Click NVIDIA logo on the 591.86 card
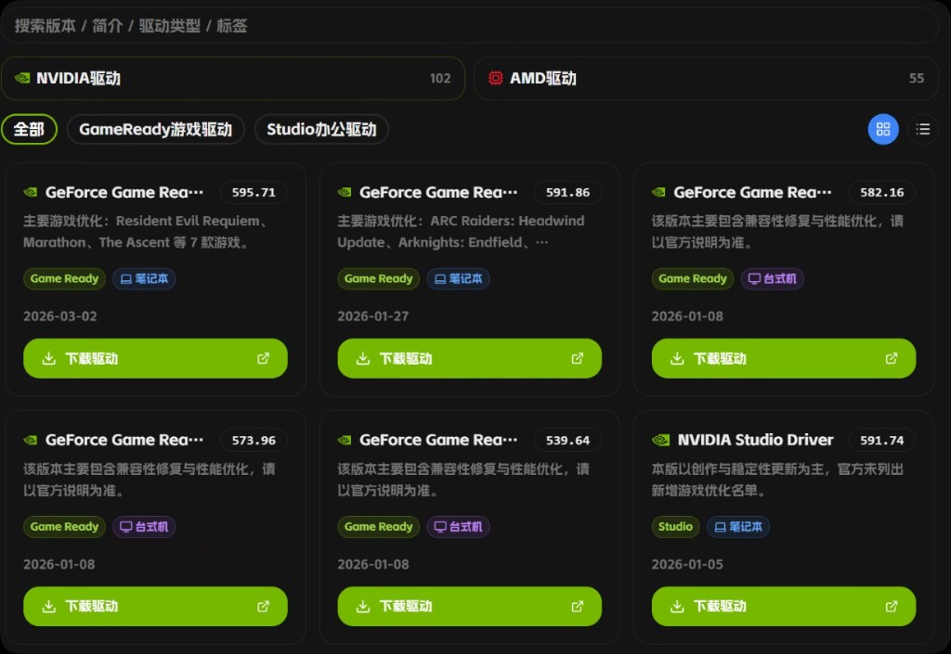 tap(345, 193)
